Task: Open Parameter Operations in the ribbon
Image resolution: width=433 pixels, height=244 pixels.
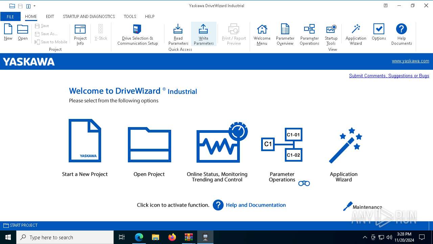Action: pos(310,34)
